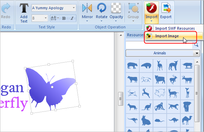Click the Export icon
Screen dimensions: 204x132
coord(166,8)
